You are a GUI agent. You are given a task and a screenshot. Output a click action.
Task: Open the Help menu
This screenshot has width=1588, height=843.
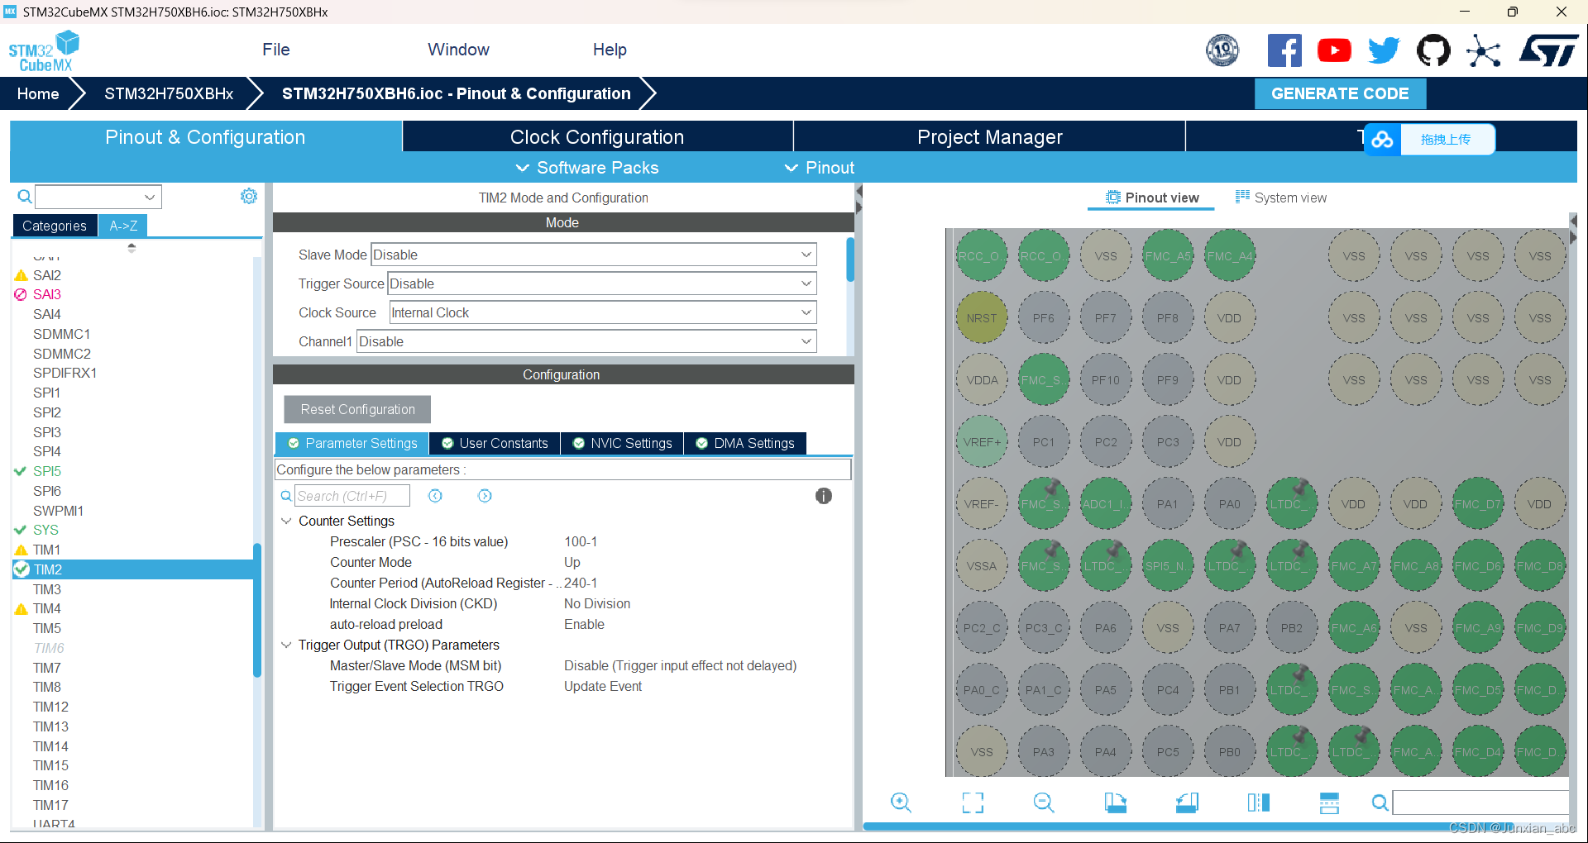[x=610, y=50]
